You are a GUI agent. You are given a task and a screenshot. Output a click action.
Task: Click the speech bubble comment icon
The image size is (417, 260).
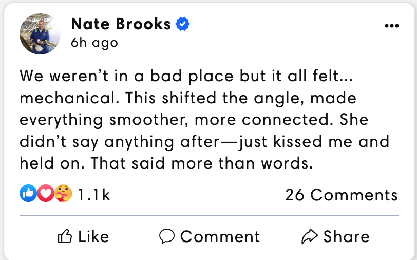tap(167, 236)
